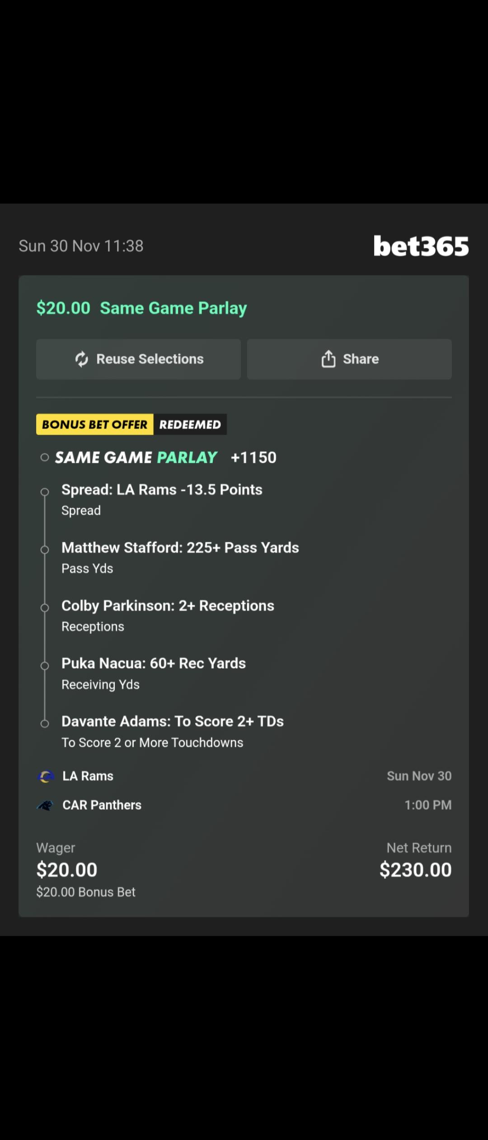Tap the $20.00 Wager amount

pos(67,870)
